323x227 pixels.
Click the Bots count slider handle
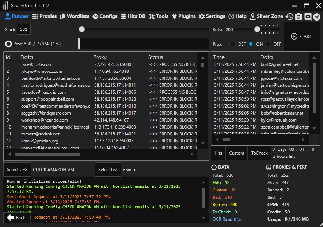click(257, 29)
